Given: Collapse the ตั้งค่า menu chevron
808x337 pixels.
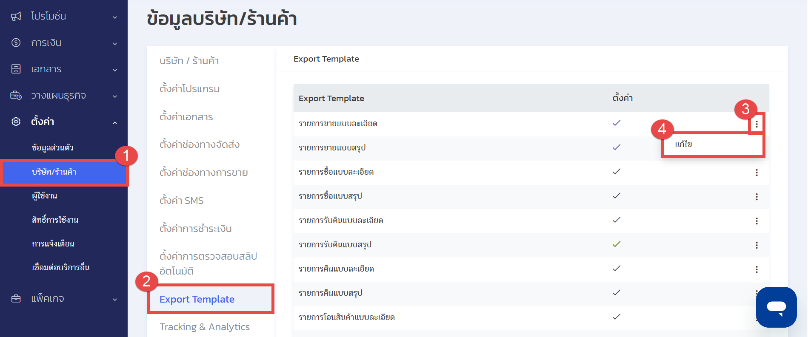Looking at the screenshot, I should (115, 122).
